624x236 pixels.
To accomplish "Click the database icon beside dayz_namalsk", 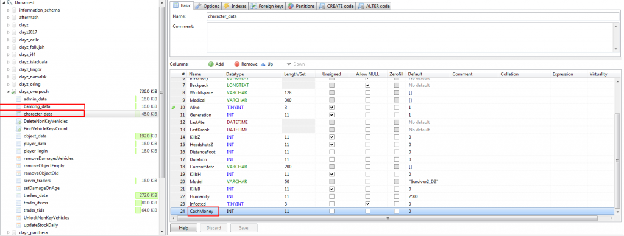I will 14,77.
